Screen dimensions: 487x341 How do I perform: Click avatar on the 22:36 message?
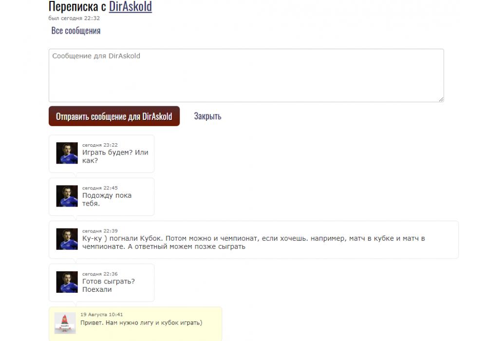tap(67, 282)
